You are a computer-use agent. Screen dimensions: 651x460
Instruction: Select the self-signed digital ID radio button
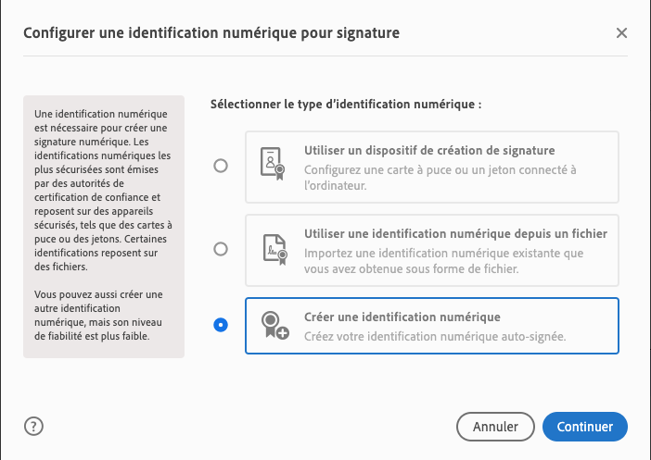click(x=221, y=325)
